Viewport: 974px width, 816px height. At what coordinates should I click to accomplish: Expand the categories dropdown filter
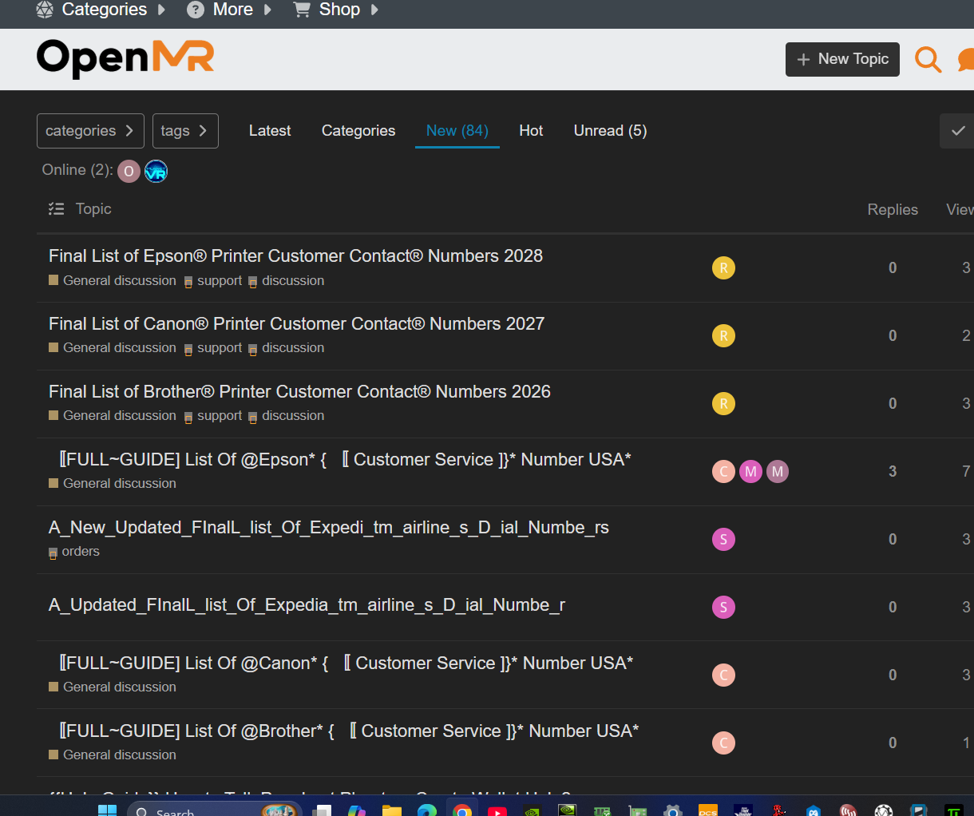(90, 131)
